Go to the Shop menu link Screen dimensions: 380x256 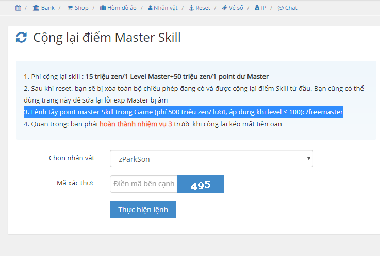81,8
